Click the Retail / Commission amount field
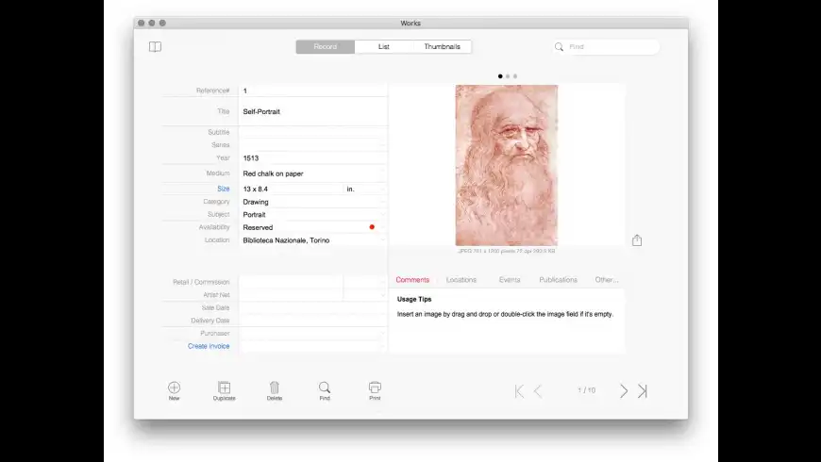821x462 pixels. click(291, 282)
